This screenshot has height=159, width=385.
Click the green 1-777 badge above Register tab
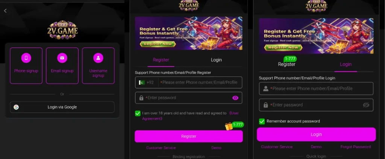(x=290, y=59)
